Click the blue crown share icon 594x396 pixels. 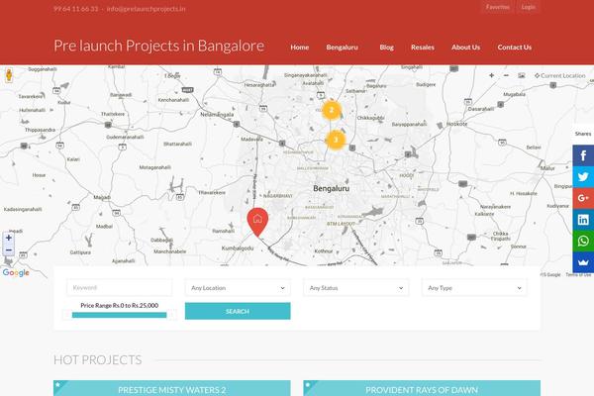point(583,261)
